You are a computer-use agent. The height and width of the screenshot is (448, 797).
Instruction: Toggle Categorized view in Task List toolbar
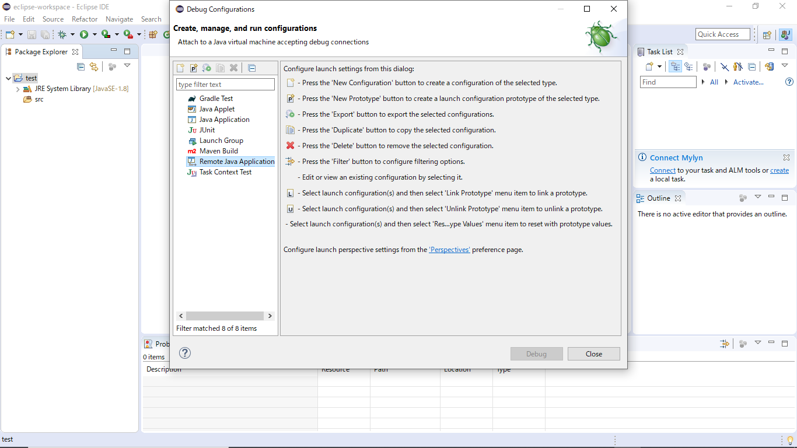[676, 67]
